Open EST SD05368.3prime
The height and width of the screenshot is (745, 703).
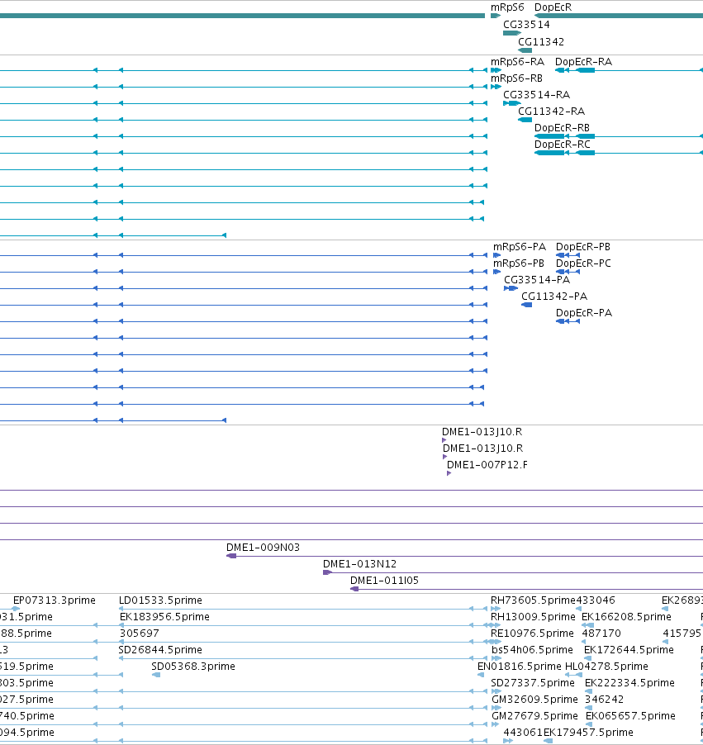point(193,667)
